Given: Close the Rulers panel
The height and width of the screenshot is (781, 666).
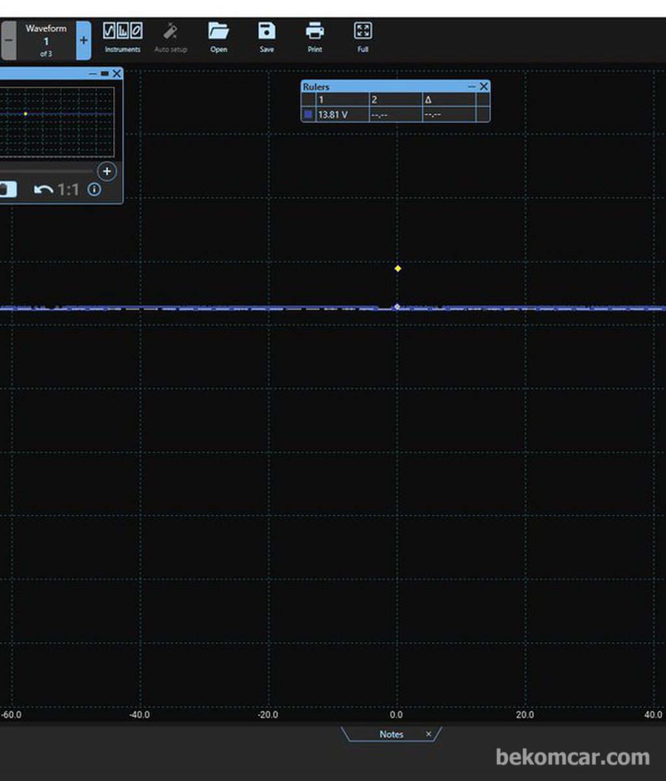Looking at the screenshot, I should (x=484, y=87).
